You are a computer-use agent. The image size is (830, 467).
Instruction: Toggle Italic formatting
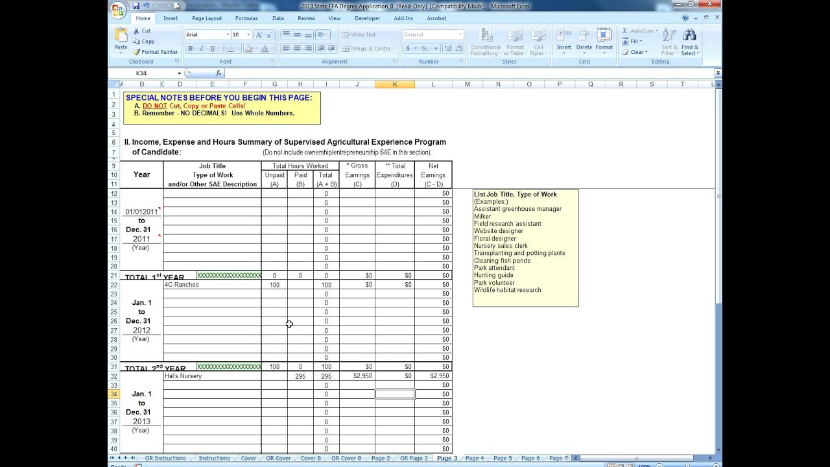pyautogui.click(x=201, y=49)
